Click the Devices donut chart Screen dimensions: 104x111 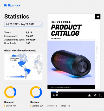click(36, 92)
